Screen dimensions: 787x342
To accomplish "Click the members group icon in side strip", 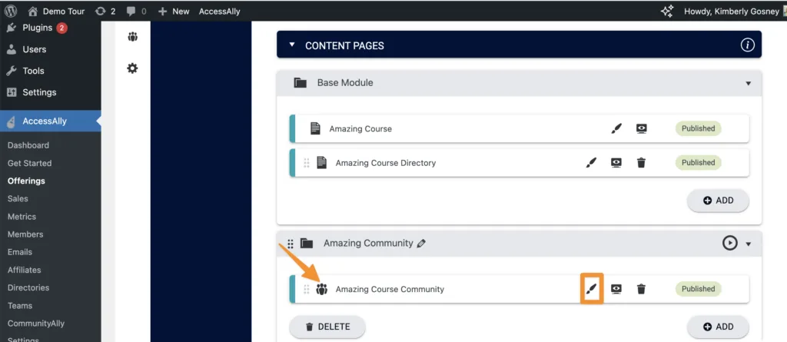I will (132, 37).
